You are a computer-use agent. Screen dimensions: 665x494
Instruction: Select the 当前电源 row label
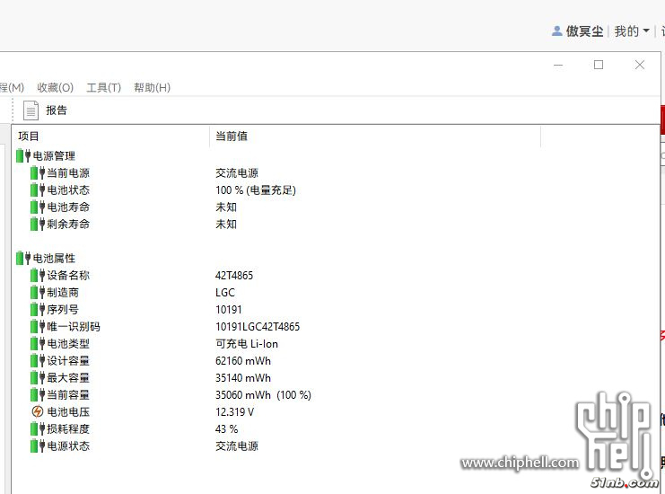(x=68, y=172)
